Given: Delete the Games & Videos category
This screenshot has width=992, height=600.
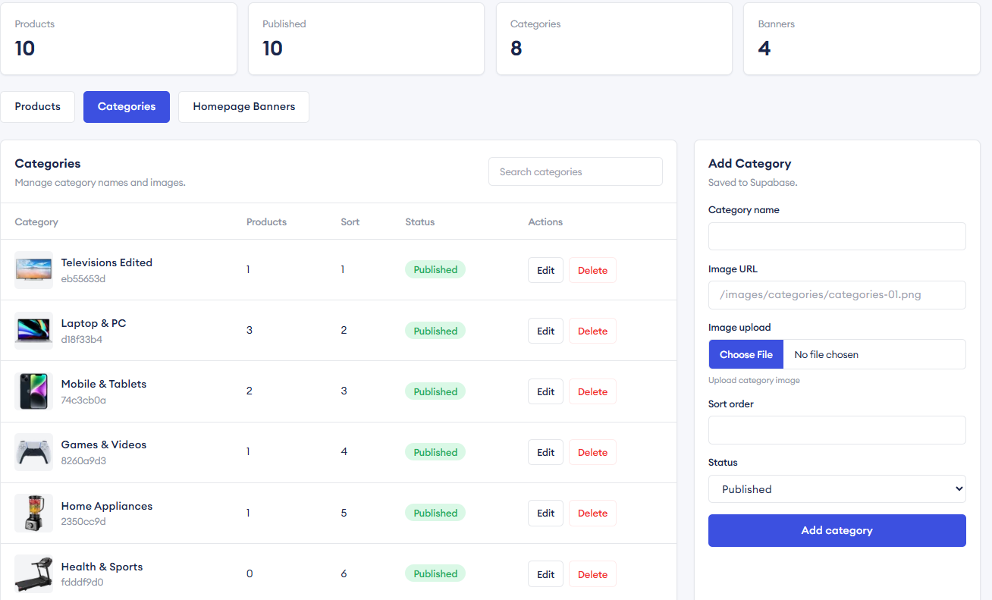Looking at the screenshot, I should (592, 452).
